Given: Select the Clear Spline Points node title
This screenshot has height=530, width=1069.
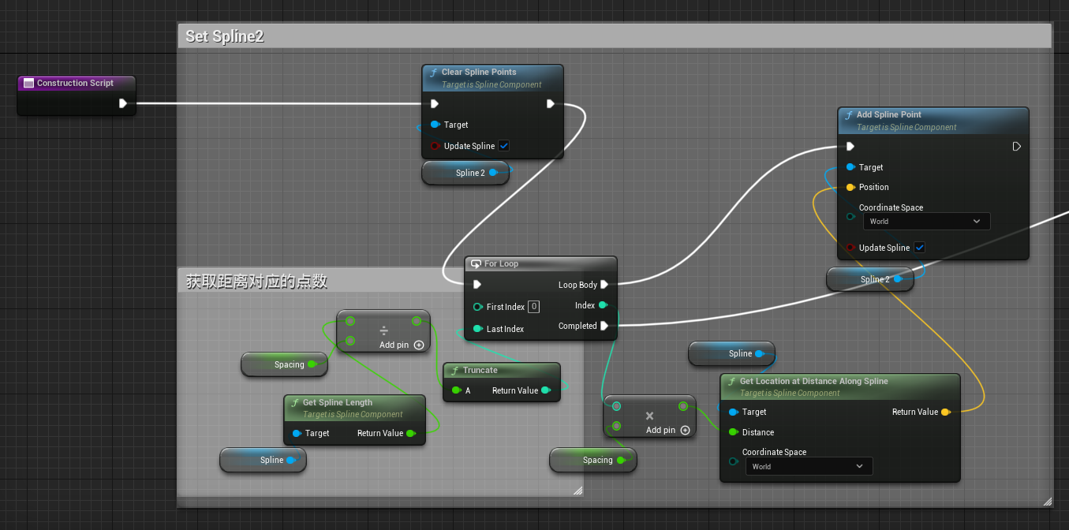Looking at the screenshot, I should 479,72.
